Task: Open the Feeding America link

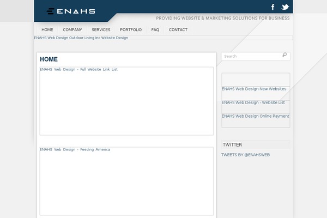Action: [x=75, y=149]
